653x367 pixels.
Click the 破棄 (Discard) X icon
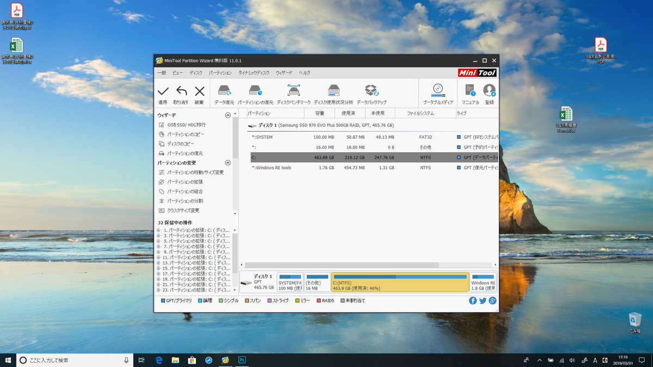[200, 91]
